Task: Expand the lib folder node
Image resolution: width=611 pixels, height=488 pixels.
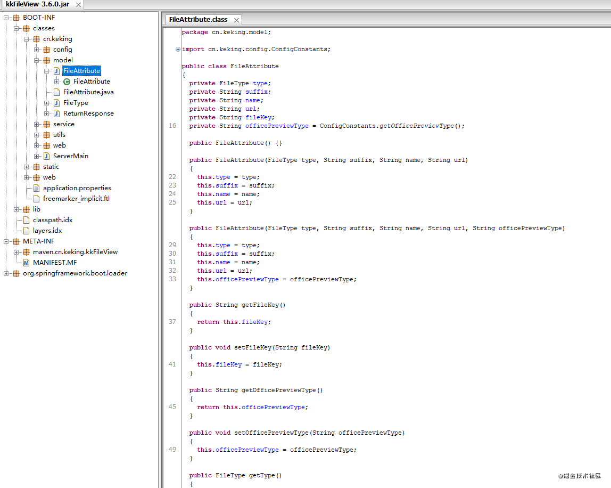Action: click(x=16, y=209)
